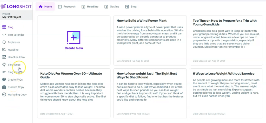Image resolution: width=266 pixels, height=123 pixels.
Task: Go to step 1 Research tab
Action: tap(67, 7)
